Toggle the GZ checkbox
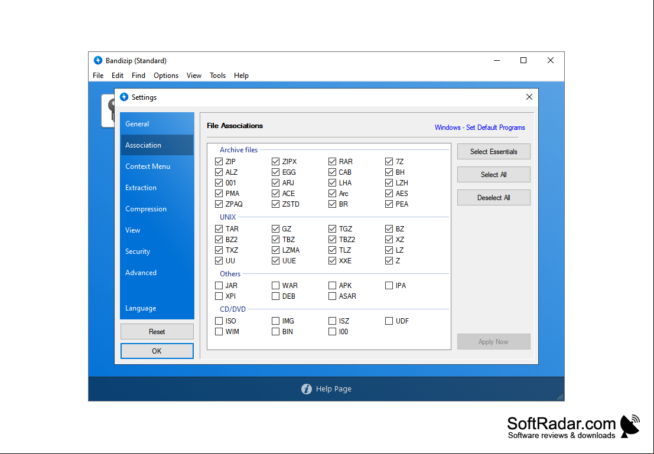This screenshot has height=454, width=654. point(276,229)
